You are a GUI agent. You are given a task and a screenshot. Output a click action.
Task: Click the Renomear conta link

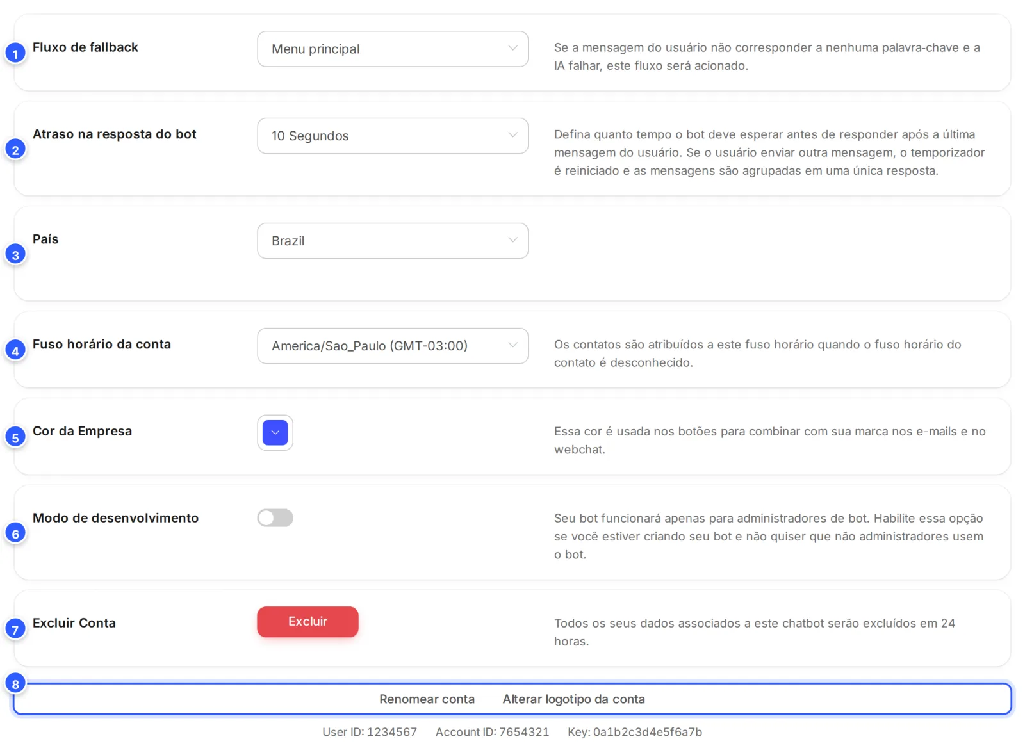tap(427, 699)
